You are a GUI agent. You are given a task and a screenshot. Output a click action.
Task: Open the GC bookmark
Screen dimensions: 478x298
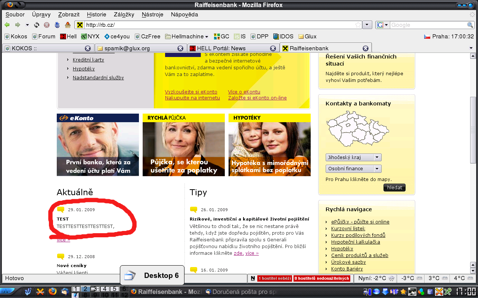click(x=221, y=37)
